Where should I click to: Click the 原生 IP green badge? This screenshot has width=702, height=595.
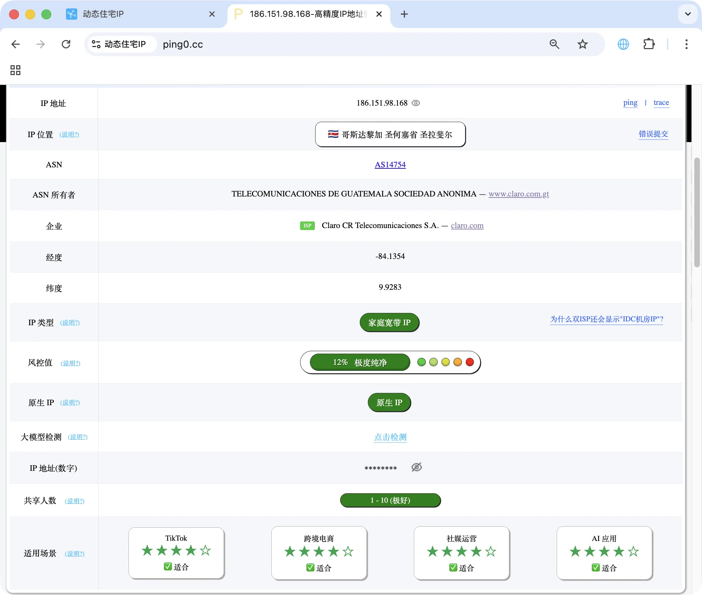click(389, 402)
